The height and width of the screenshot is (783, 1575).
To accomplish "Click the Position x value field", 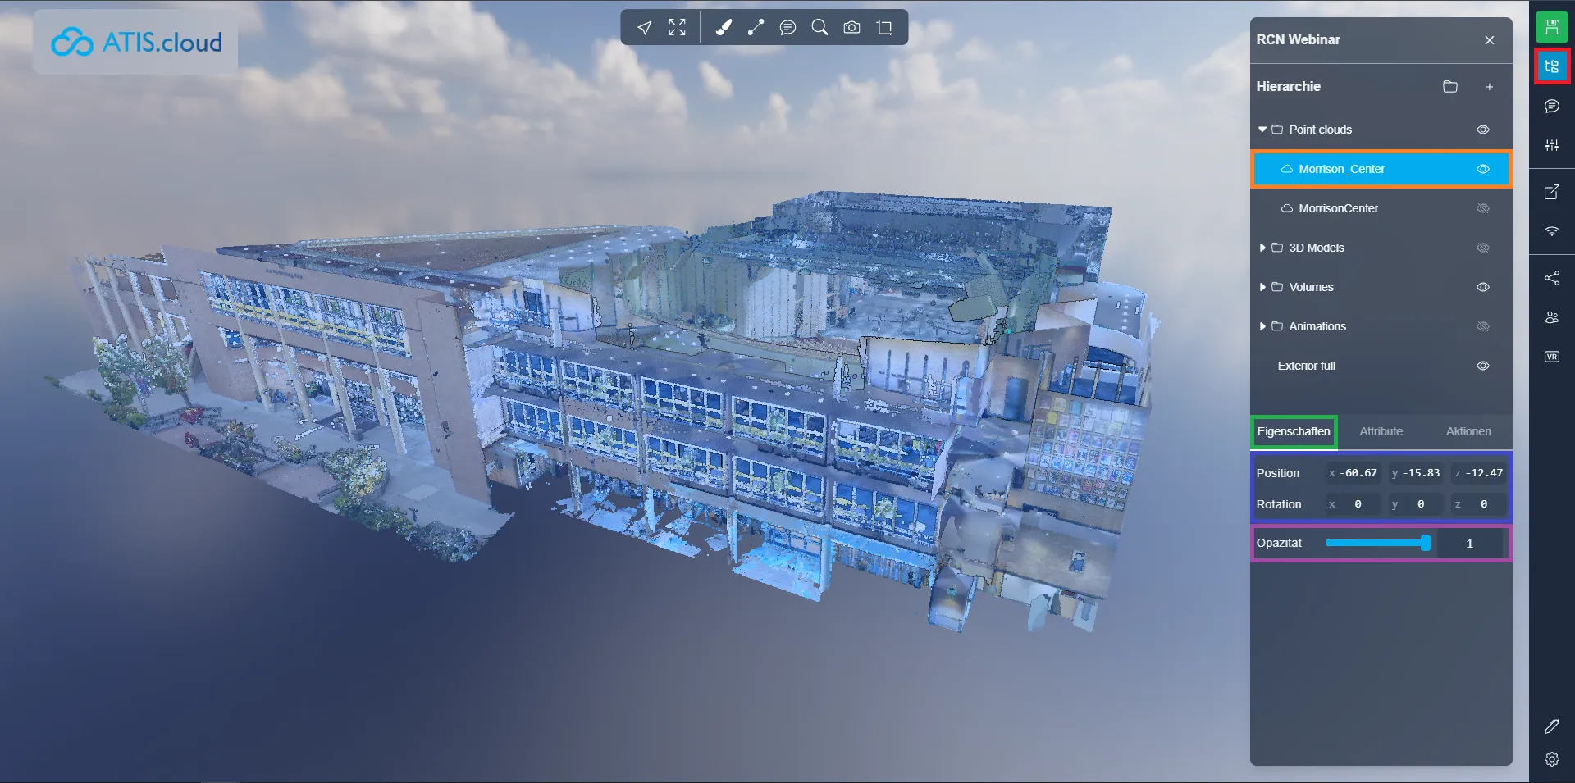I will point(1354,473).
